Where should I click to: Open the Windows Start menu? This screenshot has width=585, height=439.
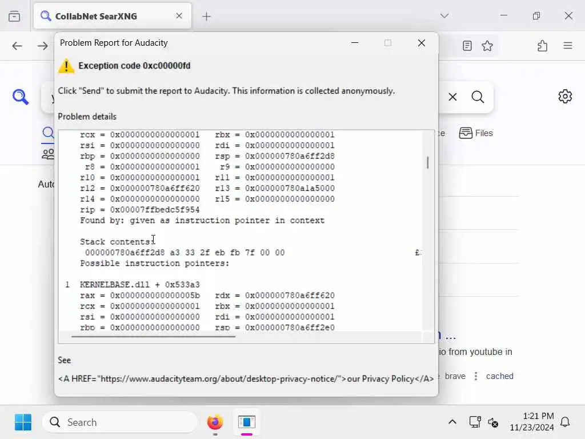(x=23, y=422)
